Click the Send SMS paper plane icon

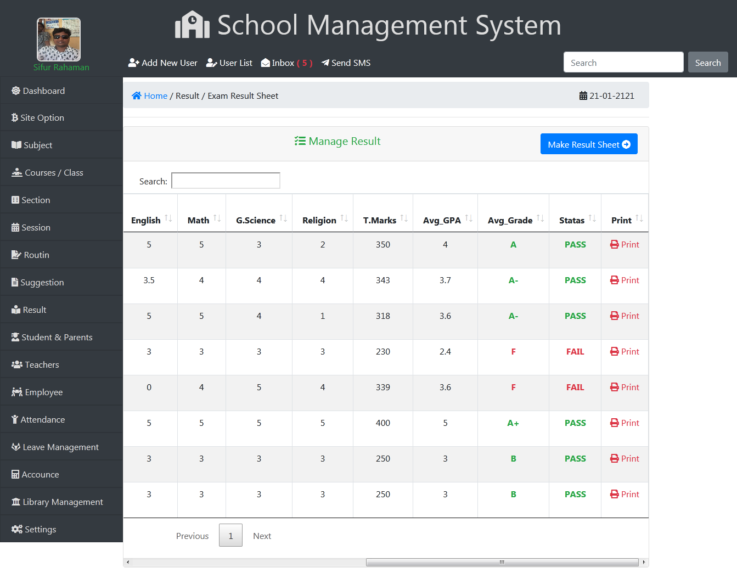[325, 63]
